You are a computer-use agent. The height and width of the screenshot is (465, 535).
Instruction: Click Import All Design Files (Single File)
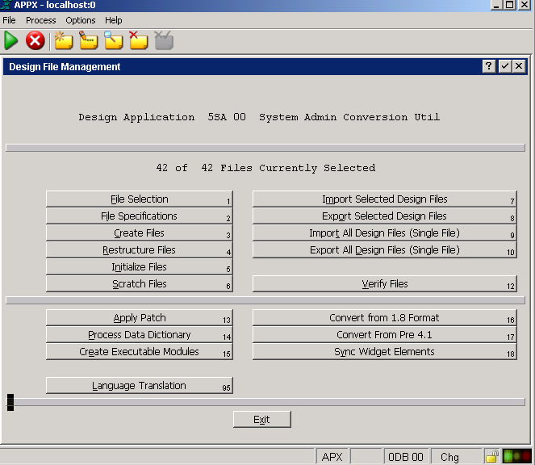[385, 232]
